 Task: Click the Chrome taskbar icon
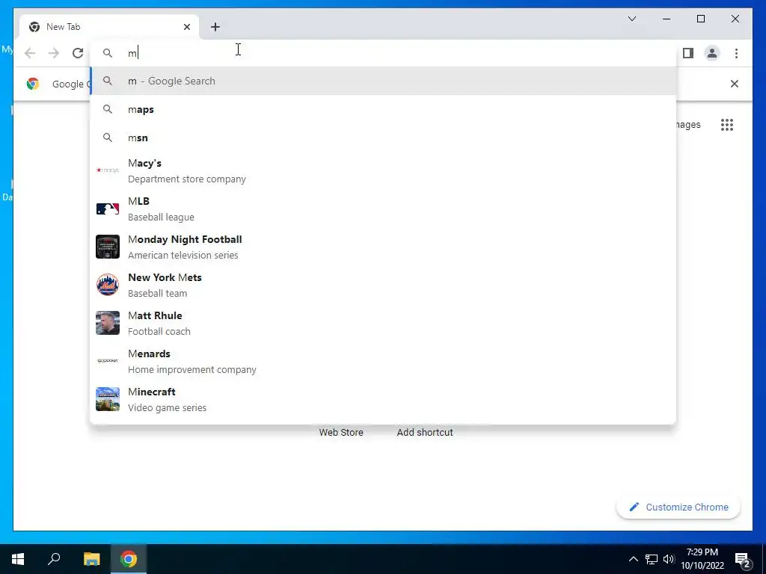pos(129,559)
